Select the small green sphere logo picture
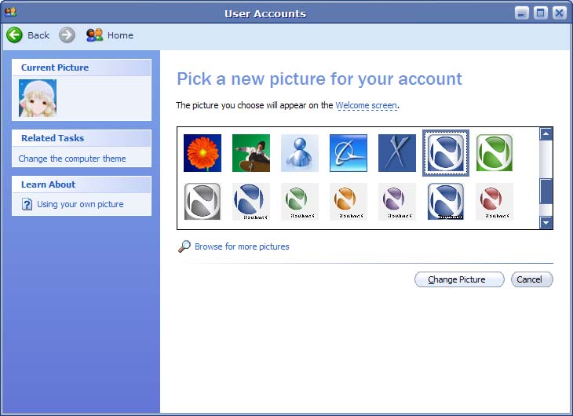 300,202
